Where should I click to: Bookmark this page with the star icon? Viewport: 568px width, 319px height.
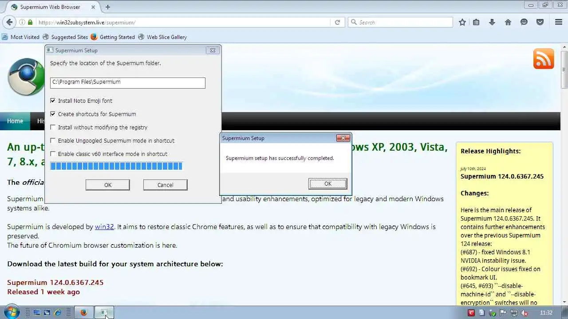[462, 22]
